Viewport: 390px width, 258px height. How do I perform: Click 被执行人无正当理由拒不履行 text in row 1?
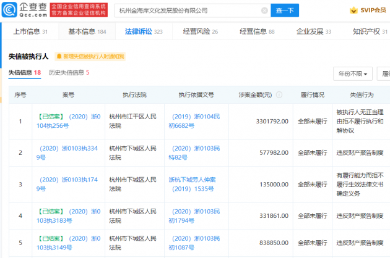click(x=360, y=122)
